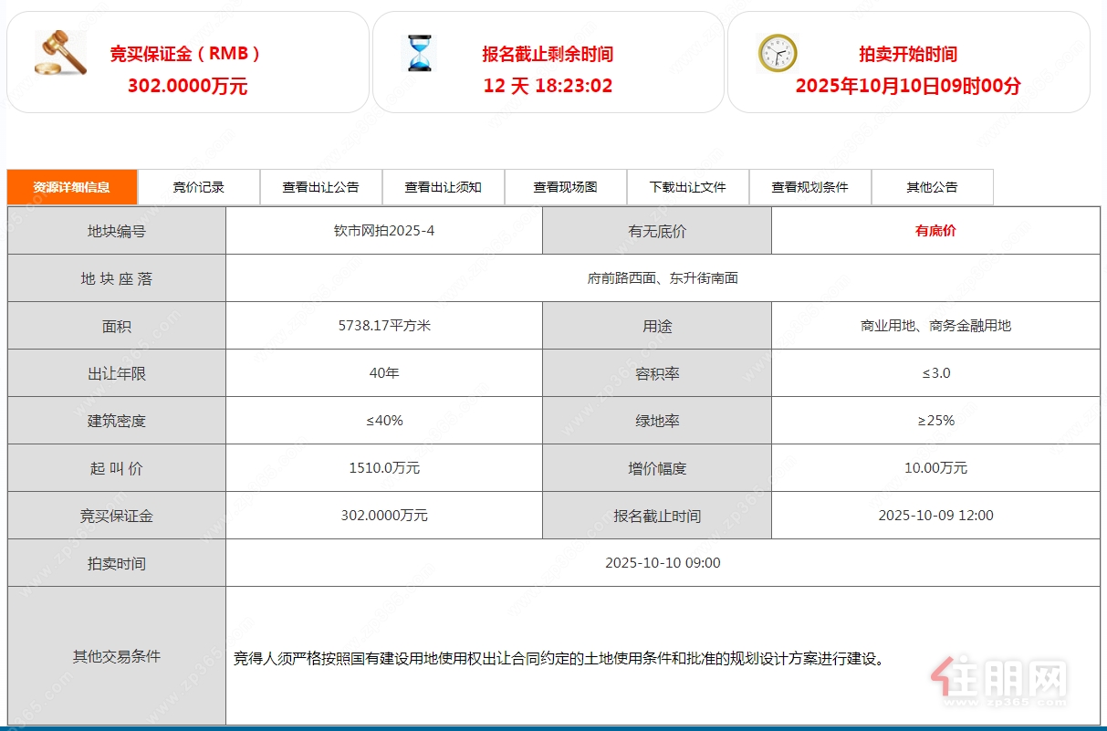Click the hourglass countdown icon
Screen dimensions: 1107x731
click(420, 54)
